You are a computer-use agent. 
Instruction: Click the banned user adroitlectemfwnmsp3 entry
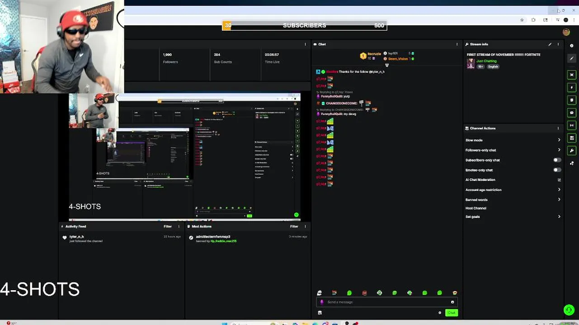pyautogui.click(x=213, y=237)
